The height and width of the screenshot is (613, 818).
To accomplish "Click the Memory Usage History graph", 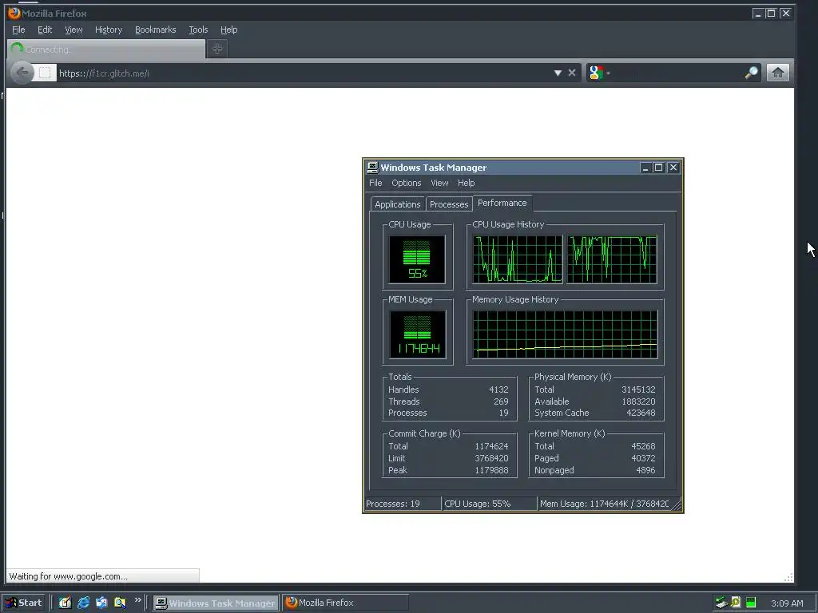I will [565, 334].
